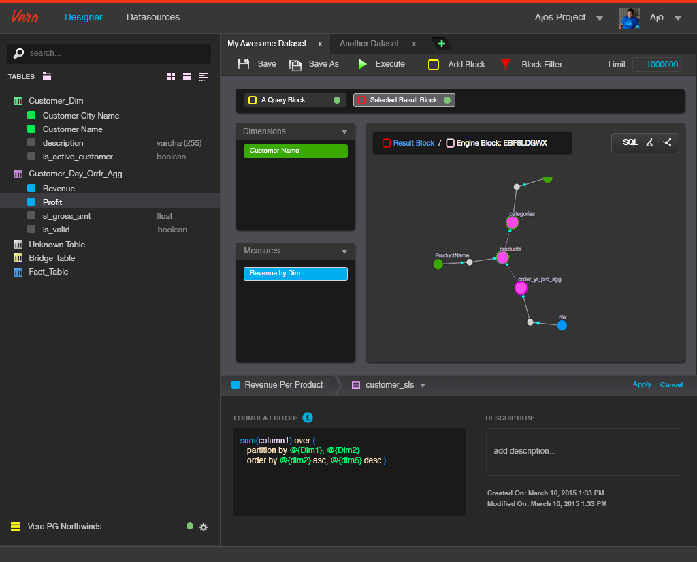Screen dimensions: 697x562
Task: Toggle the Customer City Name green checkbox
Action: click(31, 116)
